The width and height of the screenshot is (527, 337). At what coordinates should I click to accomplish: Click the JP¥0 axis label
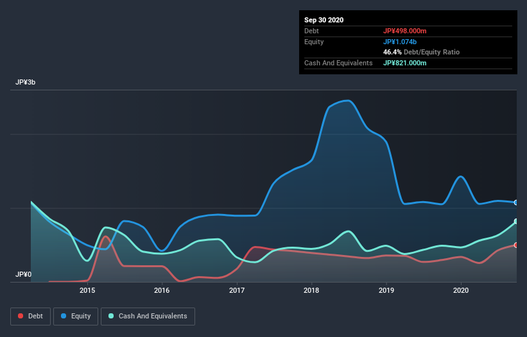tap(23, 275)
